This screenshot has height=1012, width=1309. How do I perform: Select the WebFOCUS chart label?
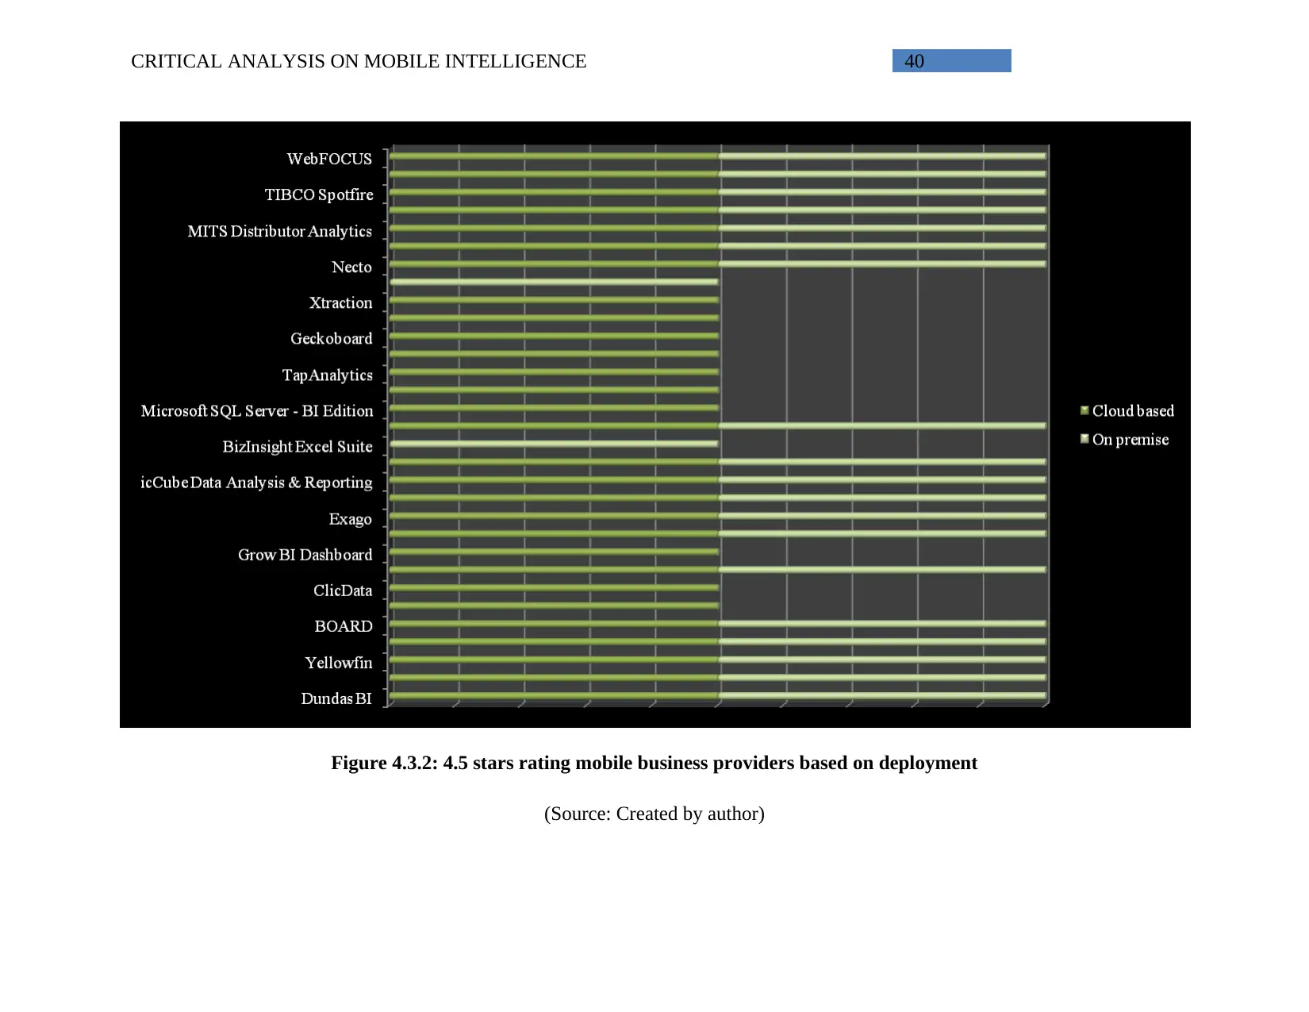pos(329,159)
